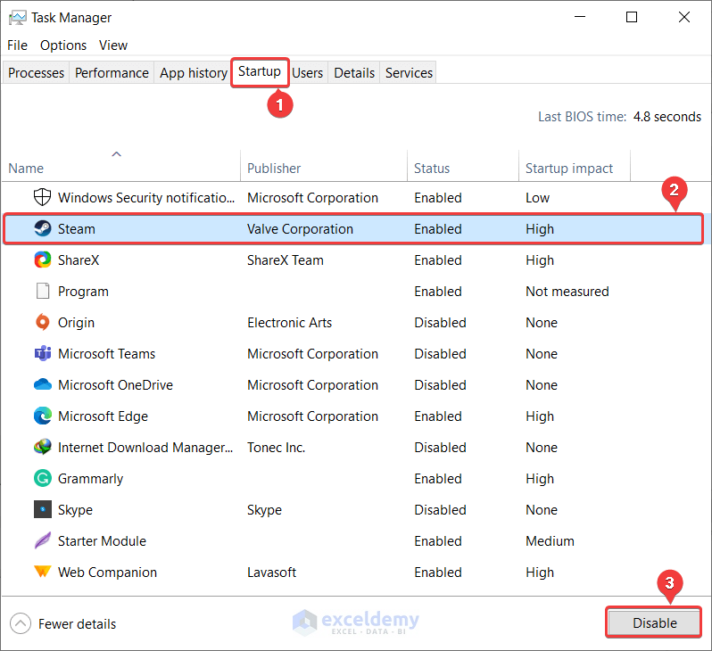
Task: Click the Microsoft Teams icon
Action: coord(42,354)
